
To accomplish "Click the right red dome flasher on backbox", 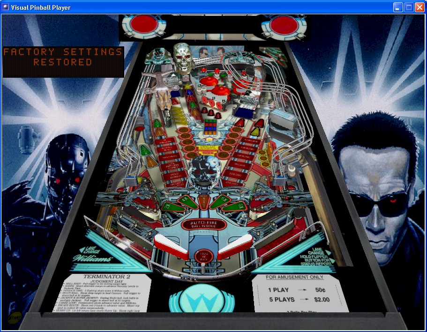I will [284, 25].
